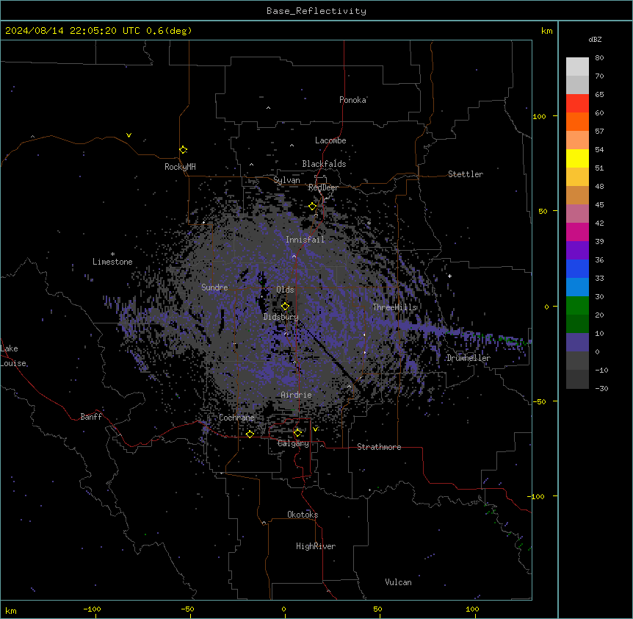633x619 pixels.
Task: Select the Lacombe city label
Action: click(330, 140)
